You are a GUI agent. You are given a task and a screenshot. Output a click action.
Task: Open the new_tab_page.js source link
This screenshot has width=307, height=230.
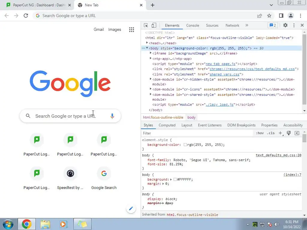point(220,64)
